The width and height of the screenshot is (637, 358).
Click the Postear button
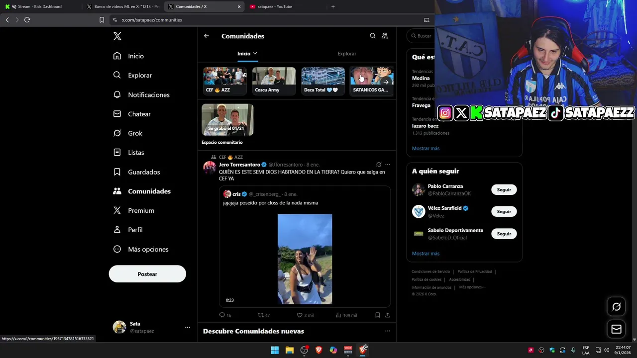click(x=147, y=274)
